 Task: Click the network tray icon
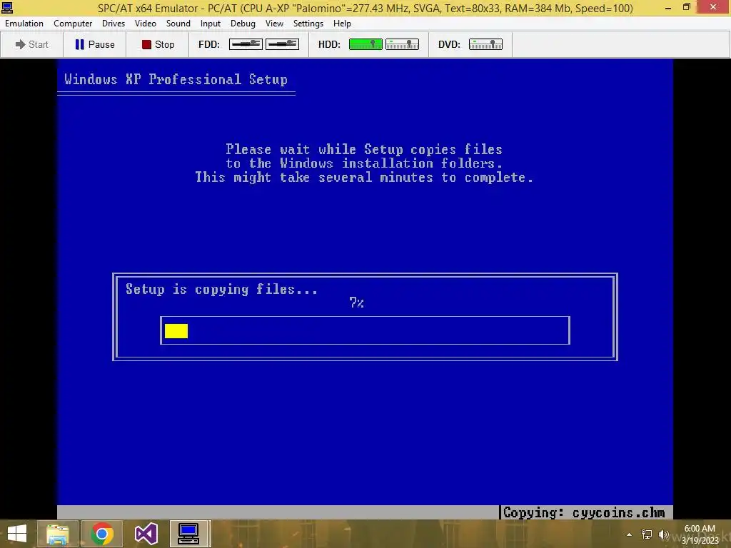tap(647, 534)
